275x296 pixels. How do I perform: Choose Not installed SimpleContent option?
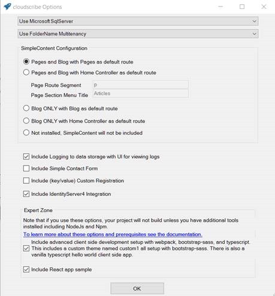(x=26, y=132)
